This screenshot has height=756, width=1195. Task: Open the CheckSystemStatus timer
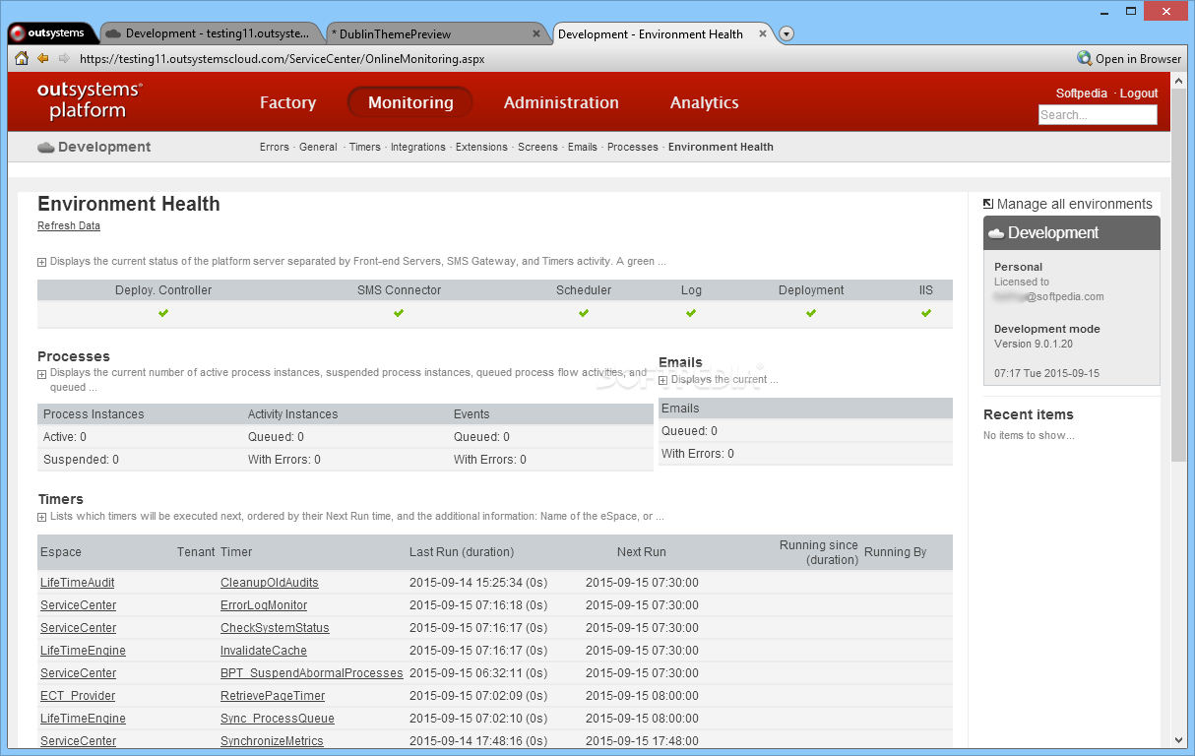click(x=275, y=628)
